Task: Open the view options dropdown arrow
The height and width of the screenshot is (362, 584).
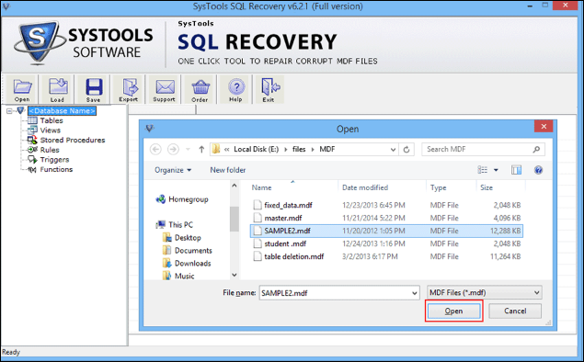Action: point(496,170)
